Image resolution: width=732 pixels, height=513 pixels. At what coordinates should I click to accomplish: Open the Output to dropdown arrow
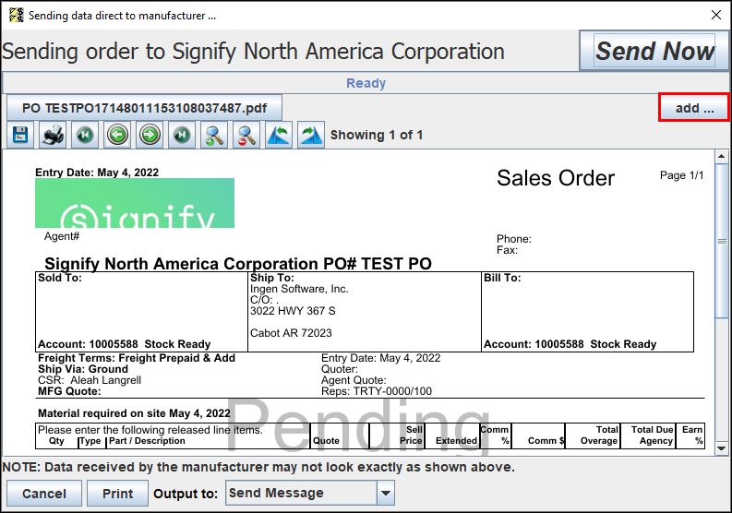386,493
